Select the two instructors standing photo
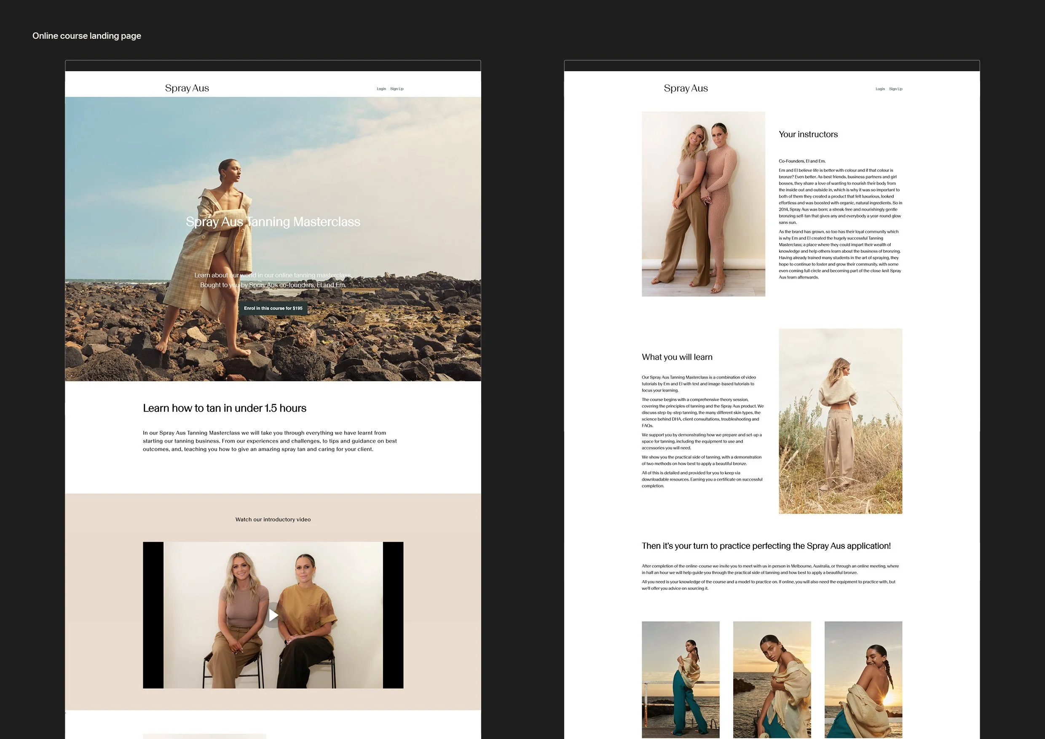The height and width of the screenshot is (739, 1045). (703, 204)
